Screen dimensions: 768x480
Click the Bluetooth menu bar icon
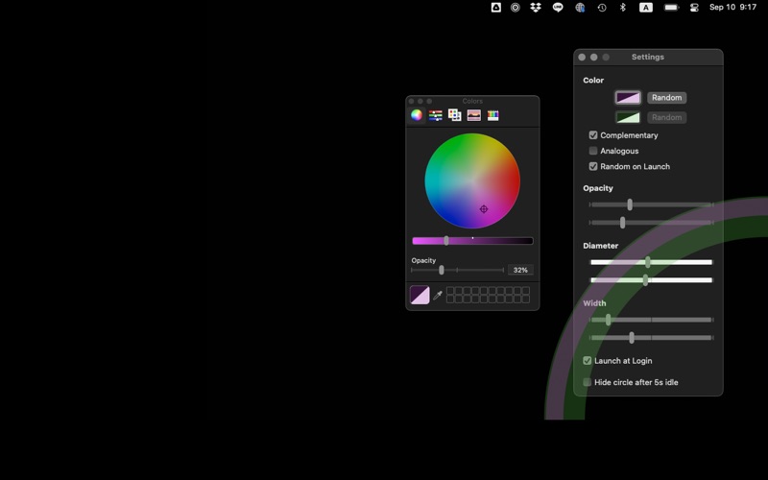click(622, 8)
